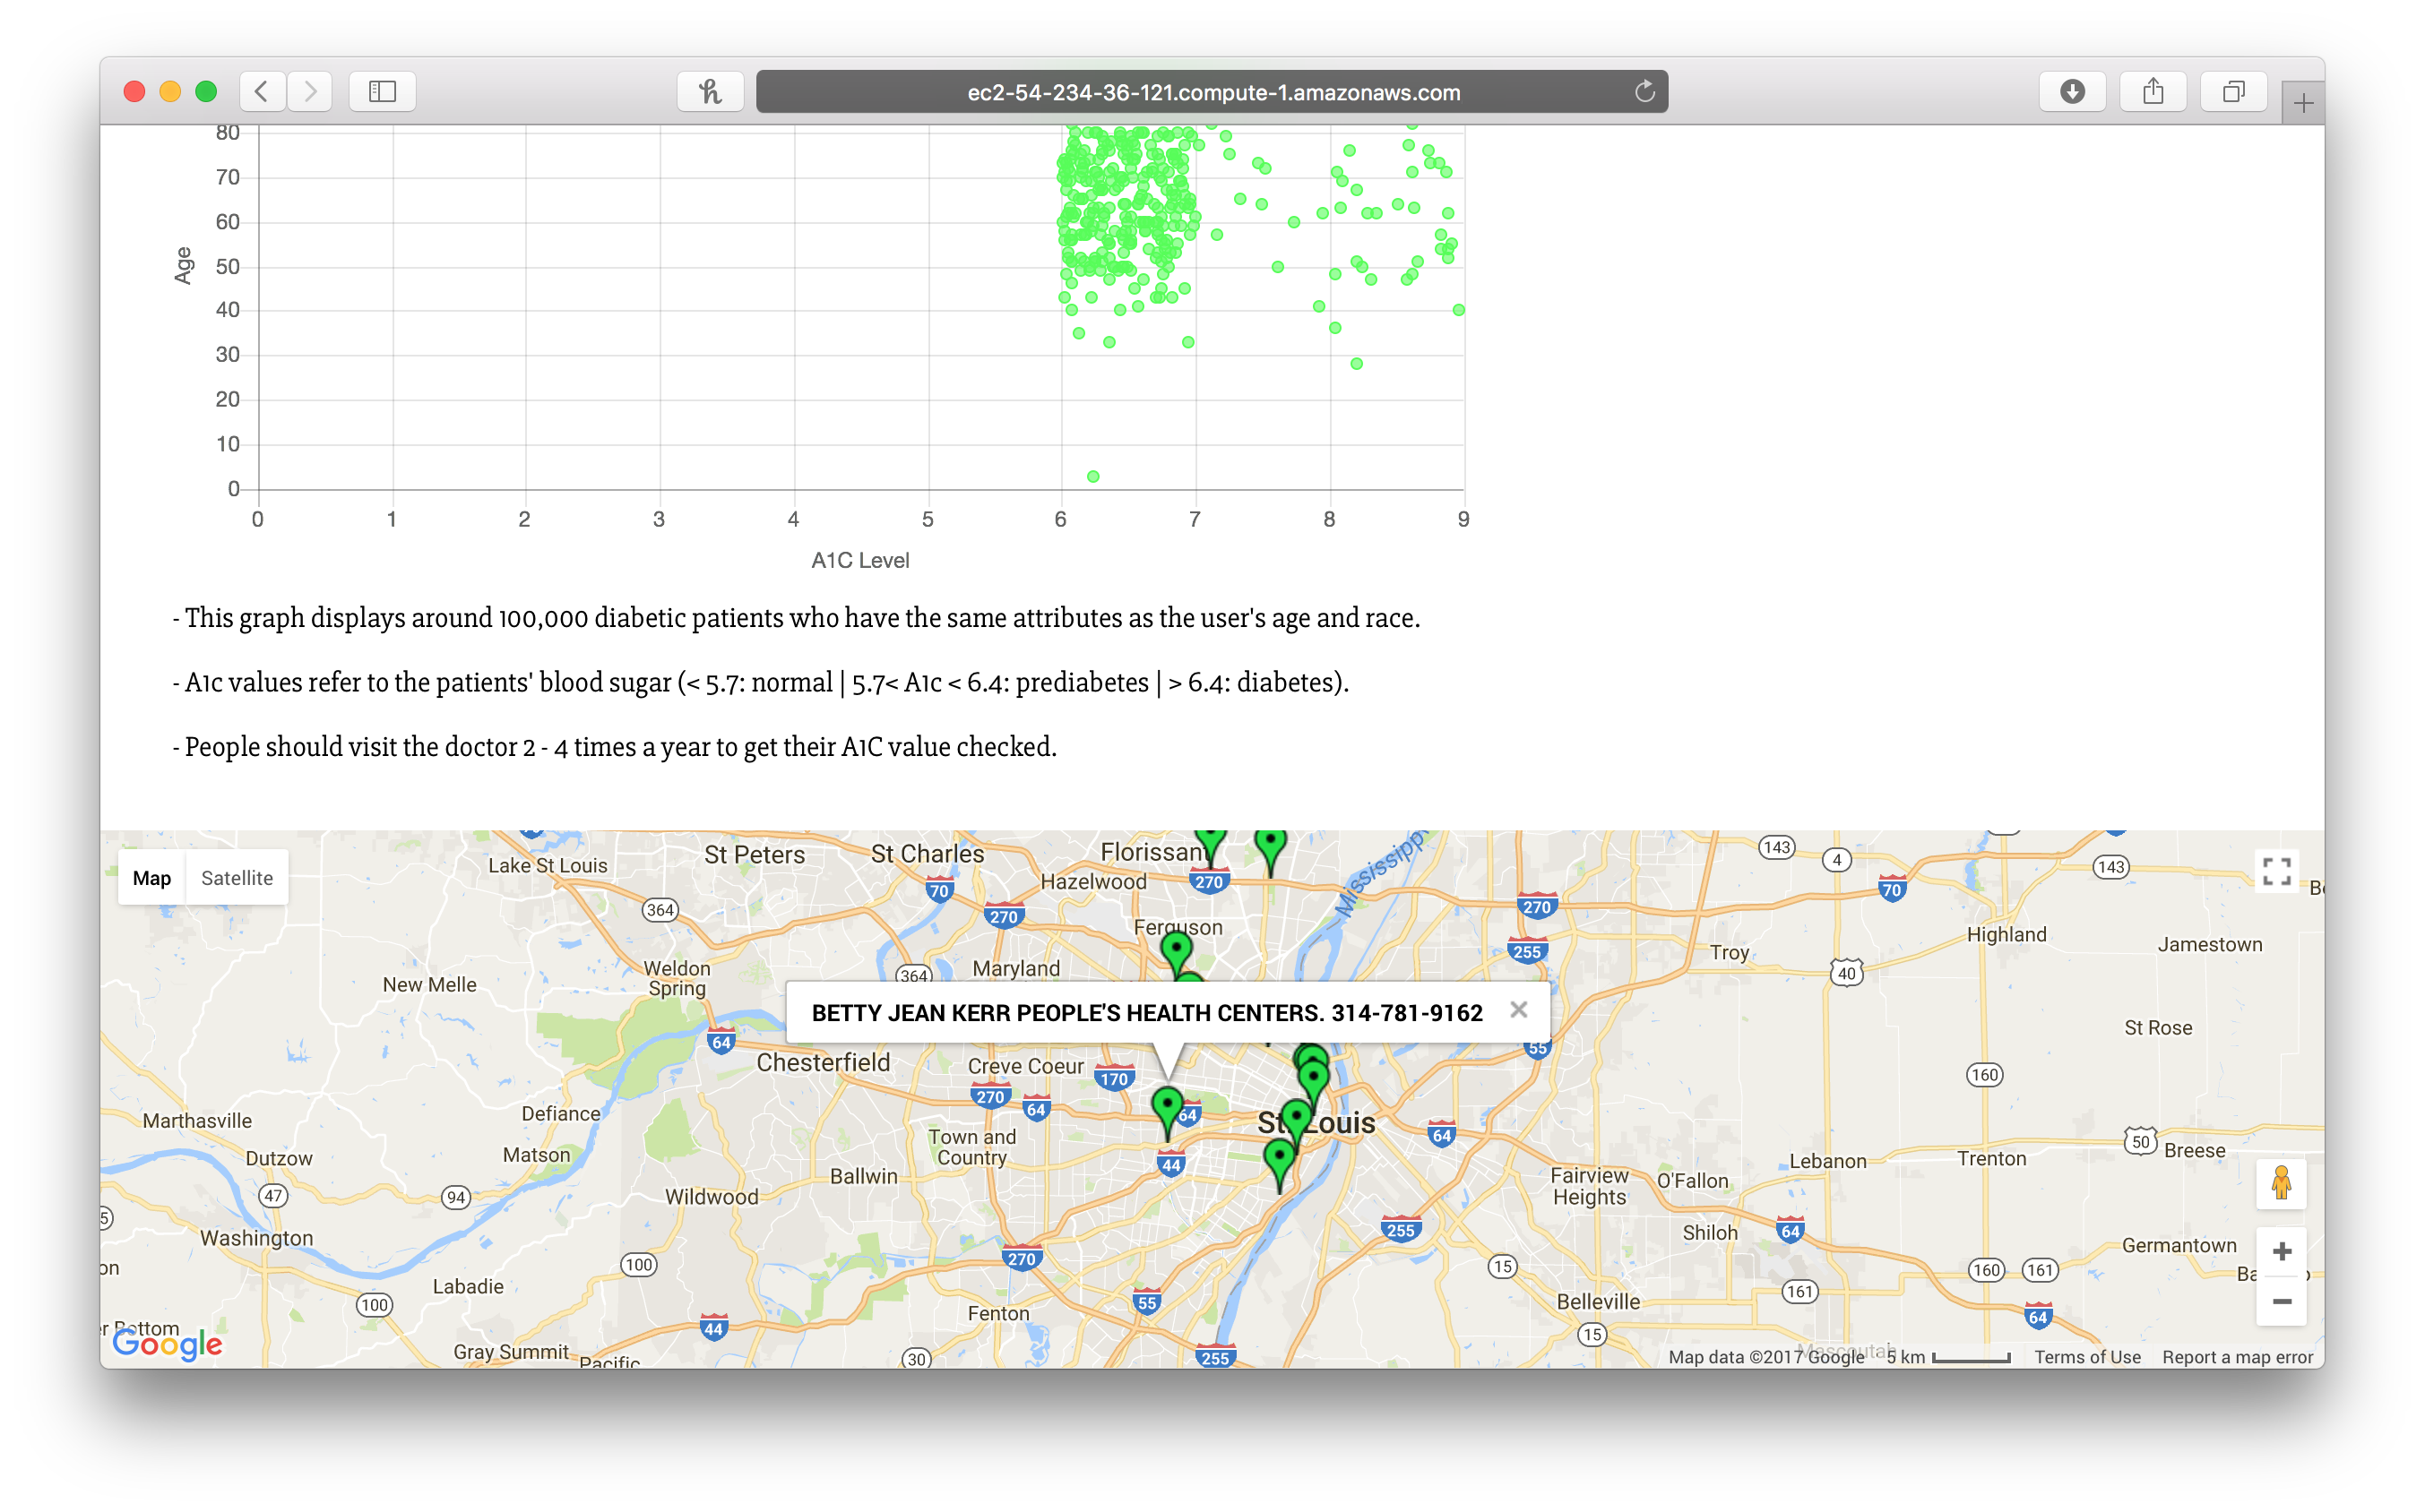Click the Safari forward navigation arrow

310,92
